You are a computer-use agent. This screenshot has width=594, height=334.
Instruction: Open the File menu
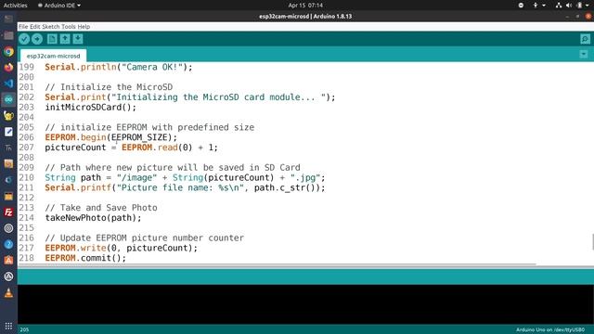[23, 27]
